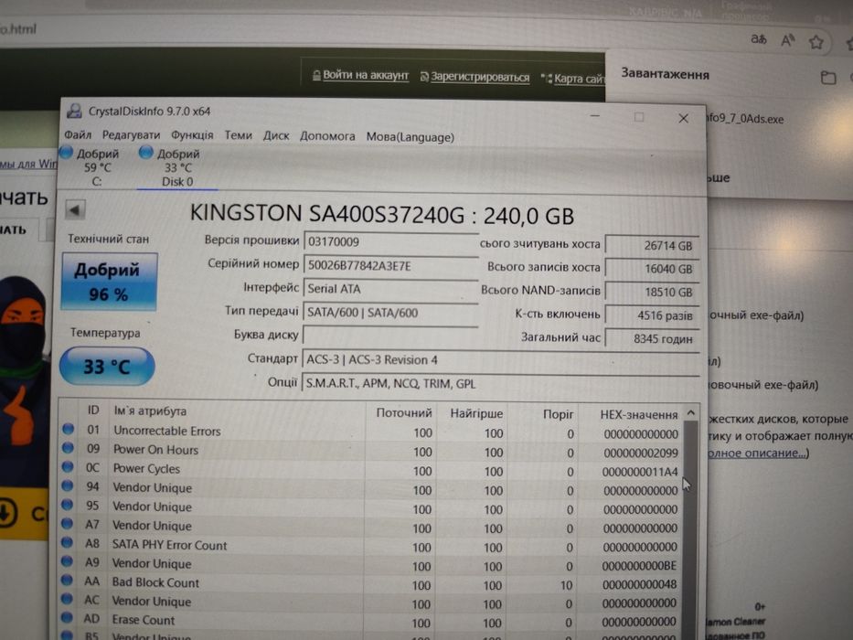Screen dimensions: 853x640
Task: Click the status dot for Erase Count
Action: 67,618
